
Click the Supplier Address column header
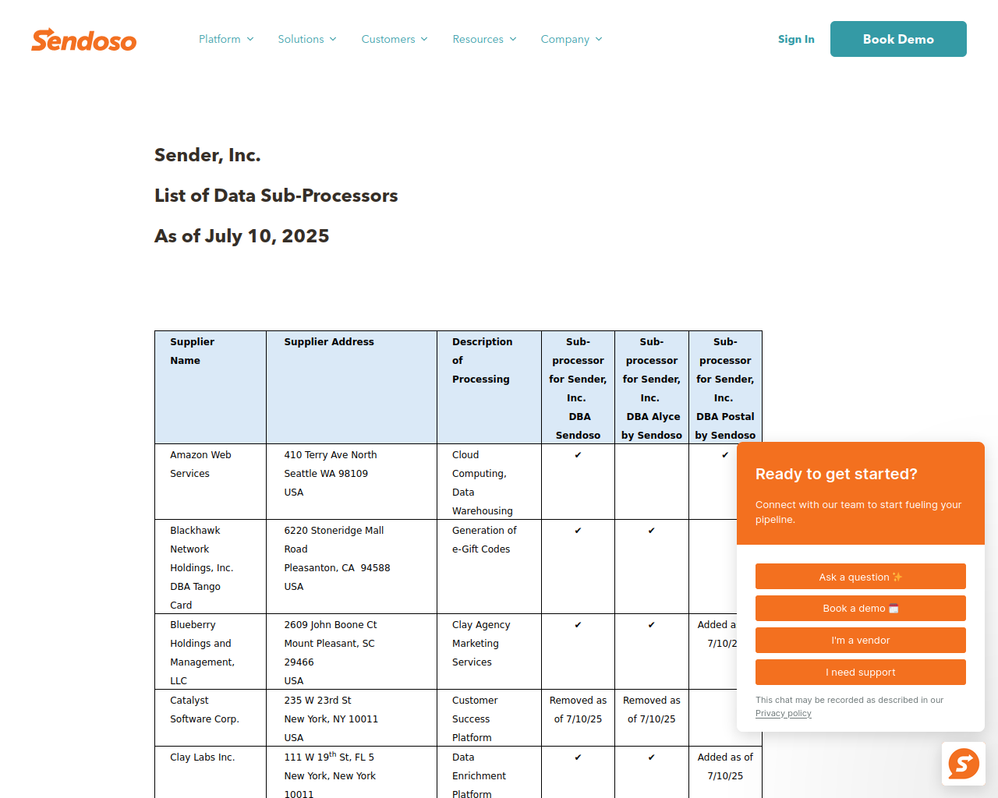click(352, 387)
